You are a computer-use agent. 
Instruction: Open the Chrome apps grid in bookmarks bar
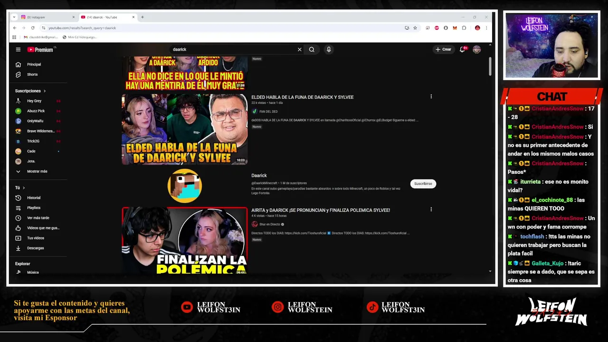(14, 37)
